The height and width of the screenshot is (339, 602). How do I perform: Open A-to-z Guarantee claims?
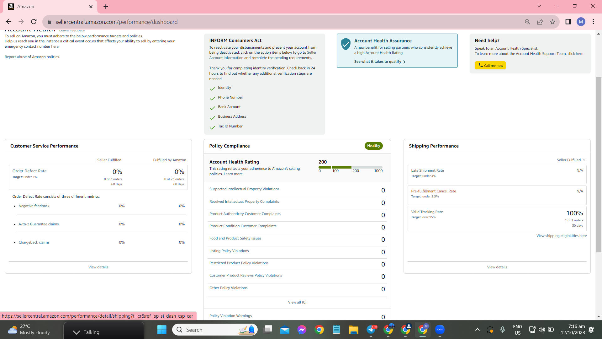pyautogui.click(x=39, y=224)
